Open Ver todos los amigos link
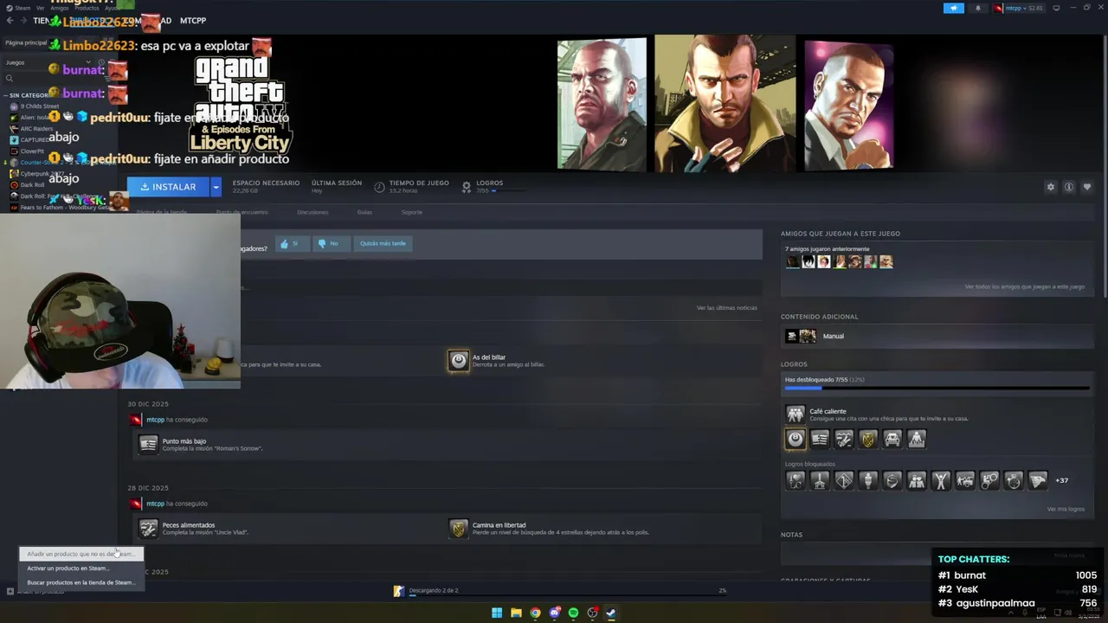 pyautogui.click(x=1024, y=286)
